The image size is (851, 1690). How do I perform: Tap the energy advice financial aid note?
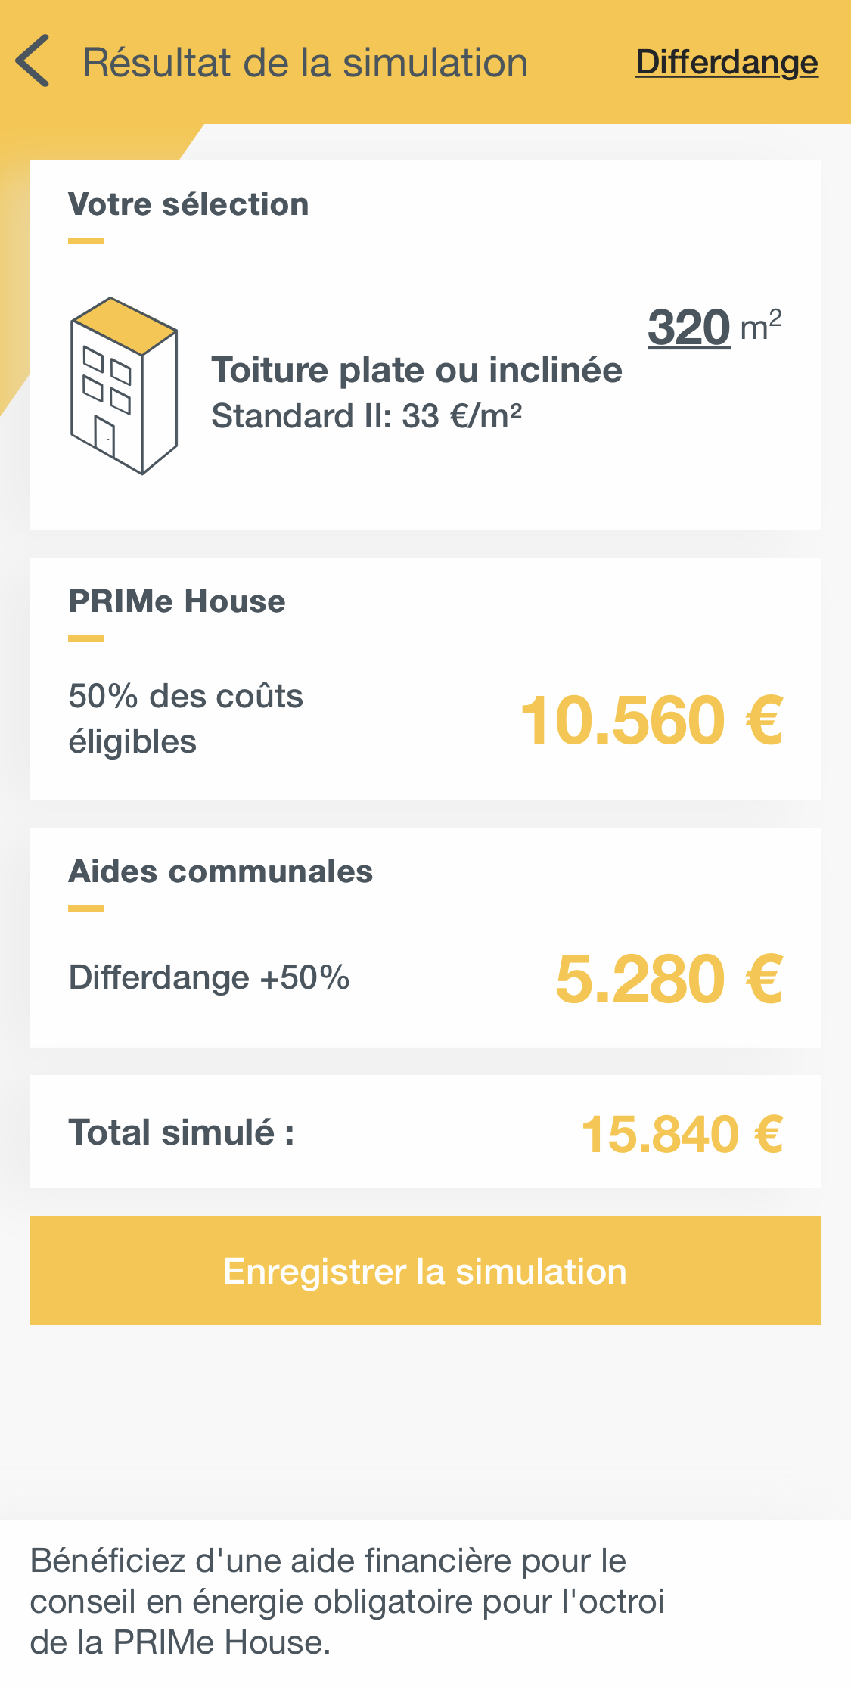[x=346, y=1601]
